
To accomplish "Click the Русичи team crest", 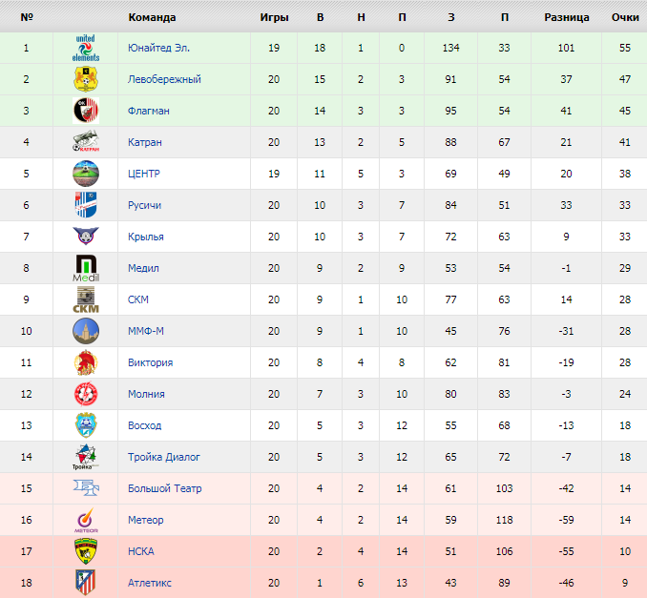I will 86,205.
